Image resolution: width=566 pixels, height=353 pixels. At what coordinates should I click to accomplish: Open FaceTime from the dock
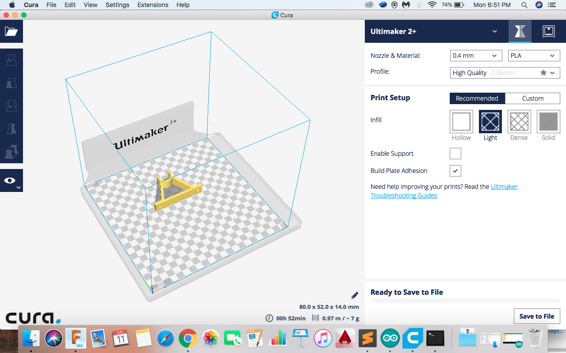[233, 338]
